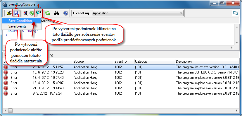The image size is (242, 116).
Task: Click the condition pane scroll up arrow
Action: [x=237, y=27]
